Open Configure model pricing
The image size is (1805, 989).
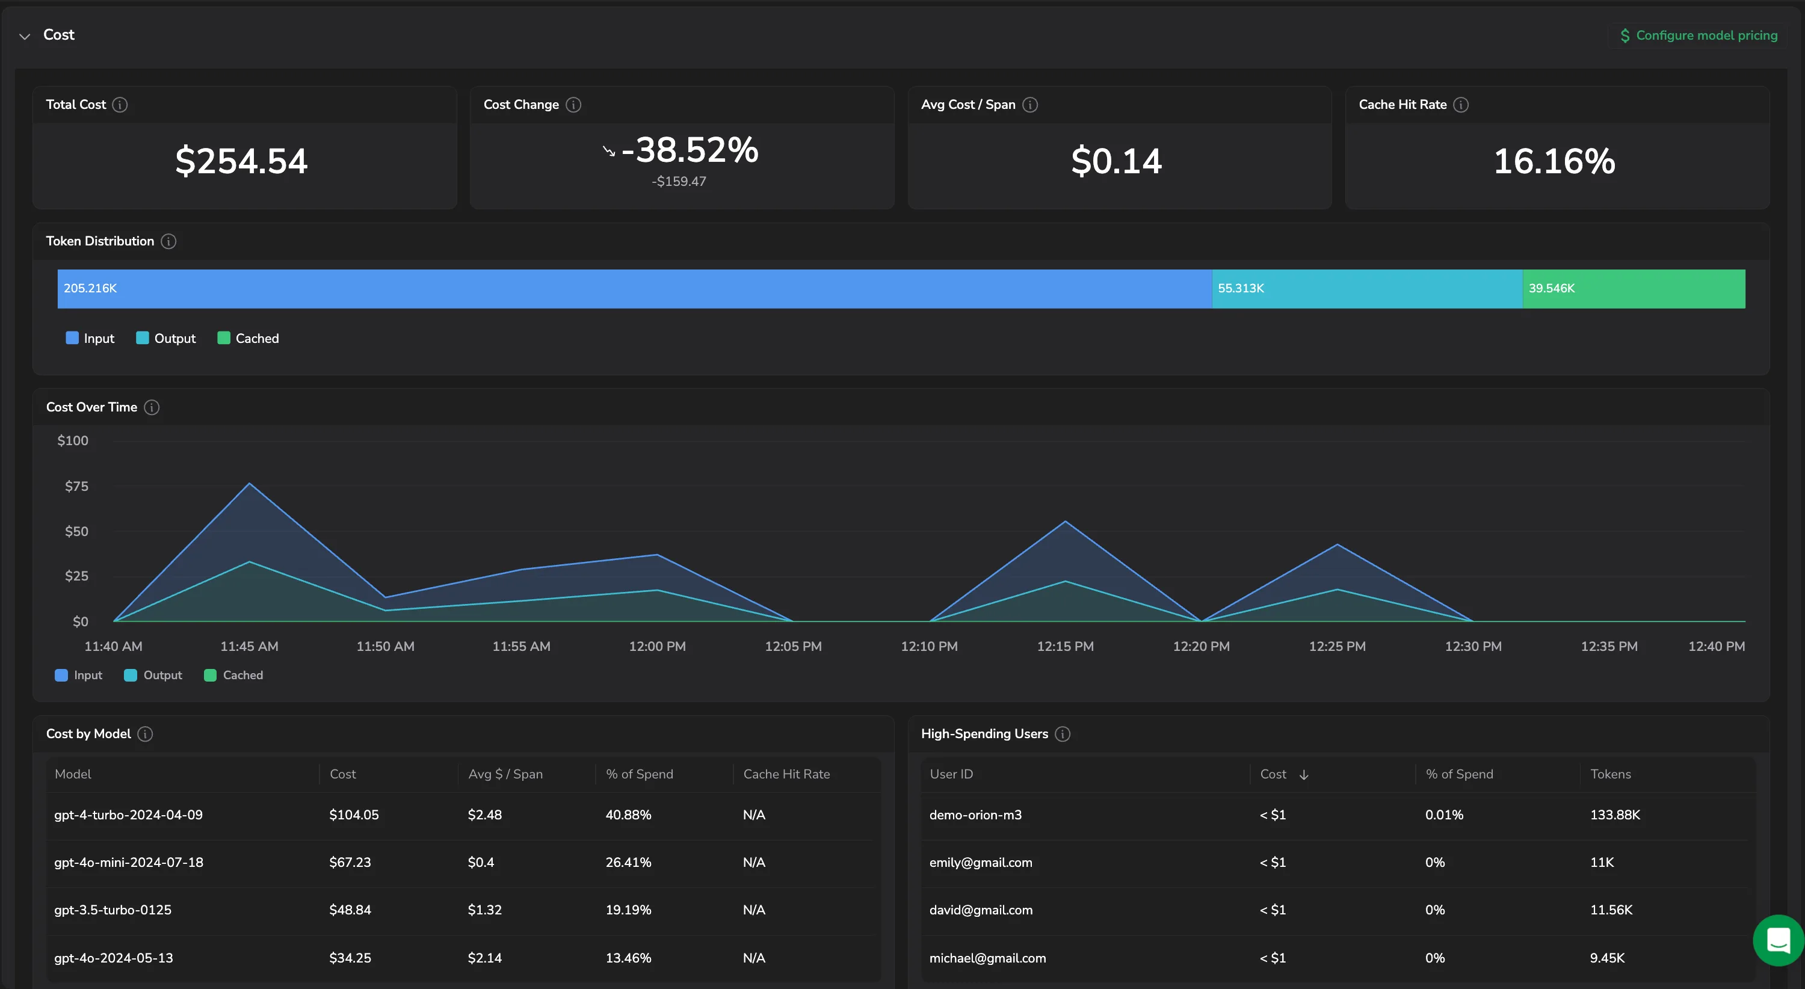1699,35
